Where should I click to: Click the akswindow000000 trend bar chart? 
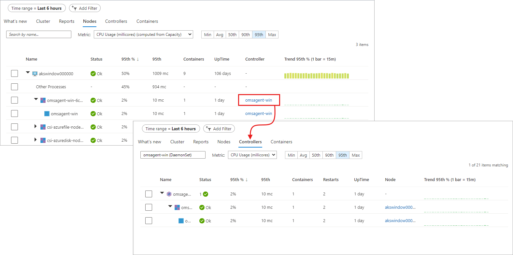coord(317,76)
